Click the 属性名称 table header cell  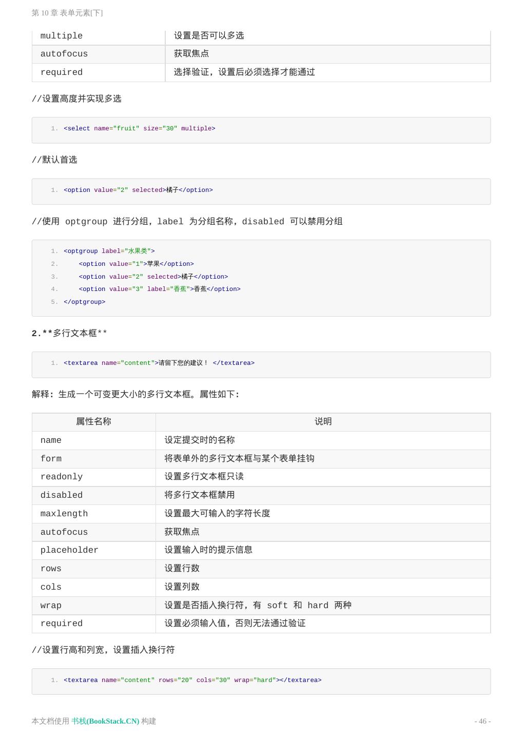[93, 422]
